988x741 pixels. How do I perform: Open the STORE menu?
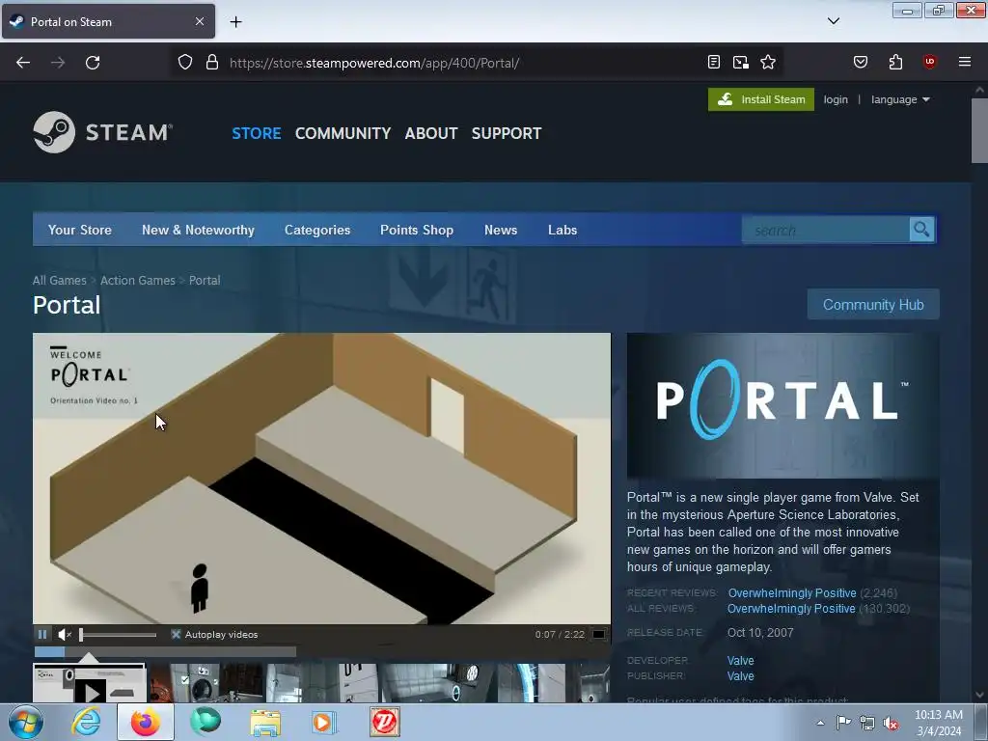pyautogui.click(x=257, y=133)
